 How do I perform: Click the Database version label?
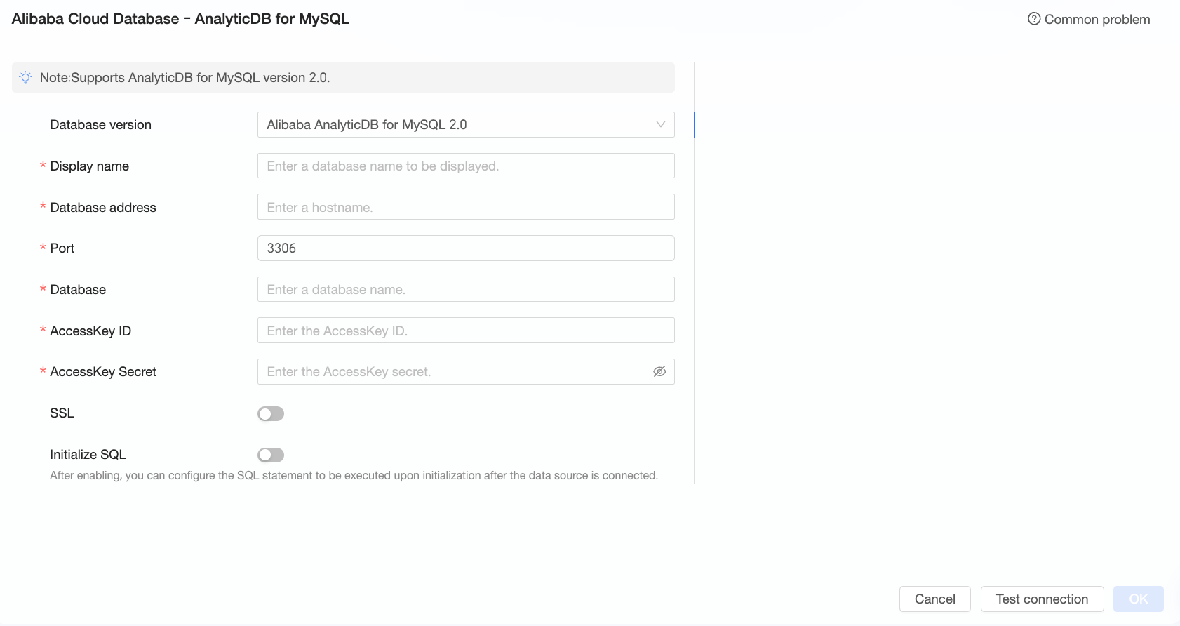101,125
